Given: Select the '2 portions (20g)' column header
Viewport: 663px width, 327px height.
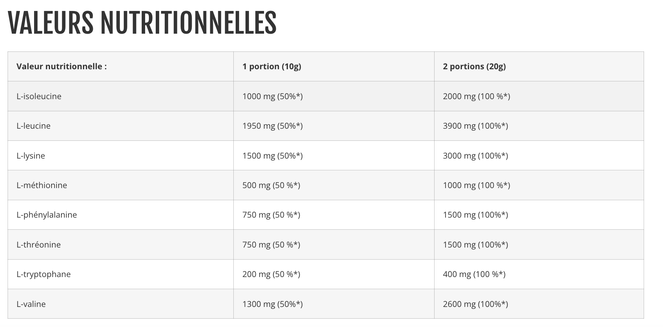Looking at the screenshot, I should click(x=474, y=66).
